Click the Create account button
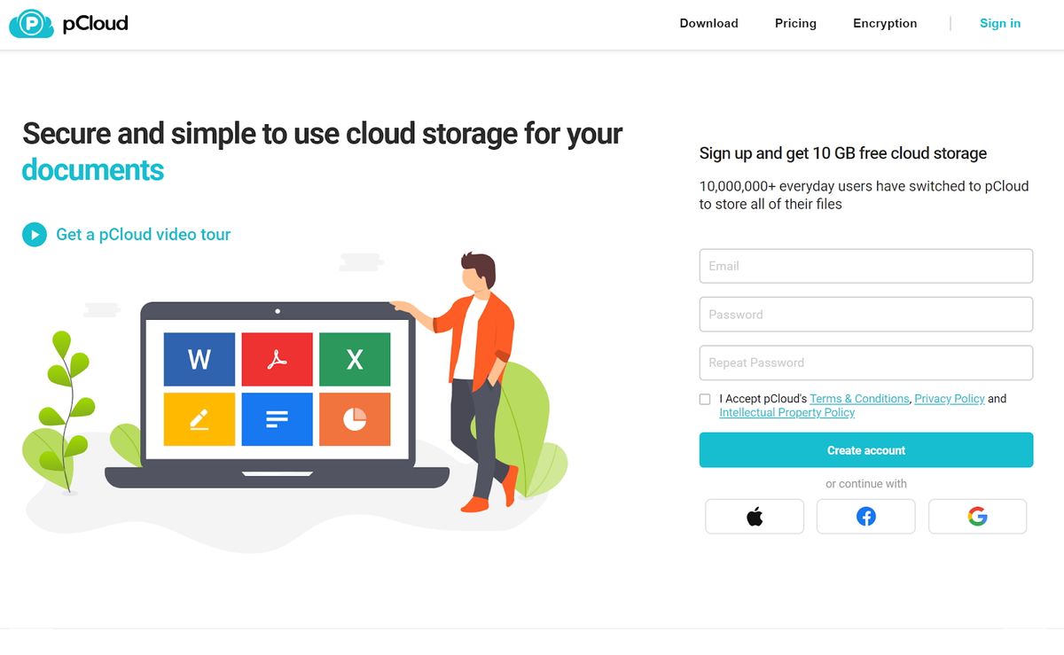The image size is (1064, 655). (865, 449)
